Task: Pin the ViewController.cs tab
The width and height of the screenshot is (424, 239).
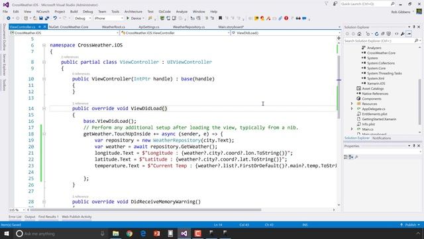Action: click(40, 27)
